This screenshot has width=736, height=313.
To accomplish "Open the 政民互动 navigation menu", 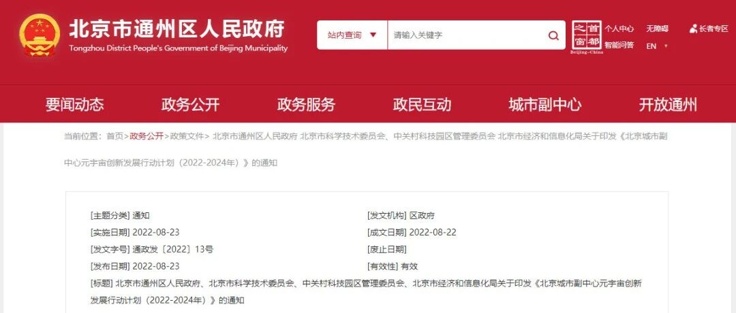I will pos(422,105).
